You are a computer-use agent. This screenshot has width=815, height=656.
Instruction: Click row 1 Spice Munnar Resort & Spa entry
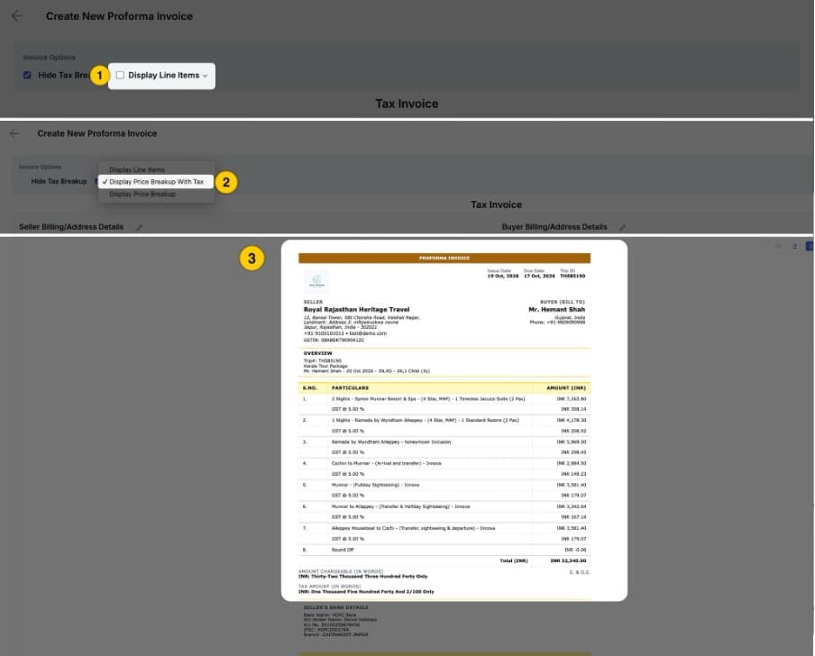click(428, 399)
